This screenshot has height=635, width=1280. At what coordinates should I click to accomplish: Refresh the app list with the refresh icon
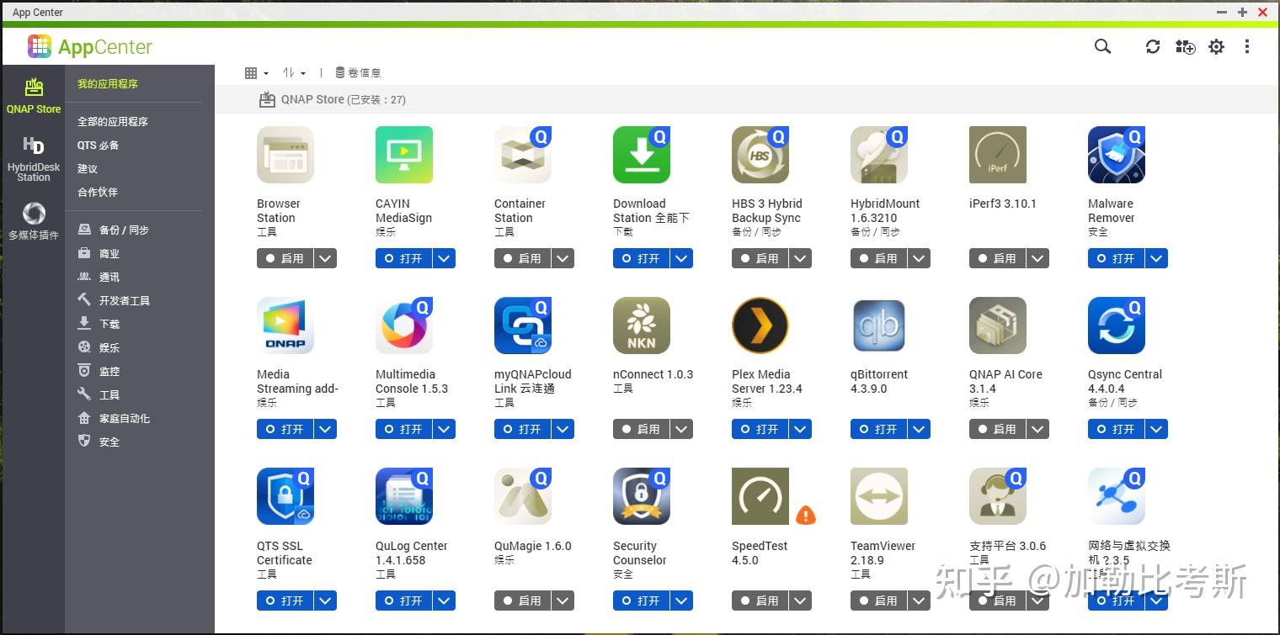click(x=1152, y=47)
